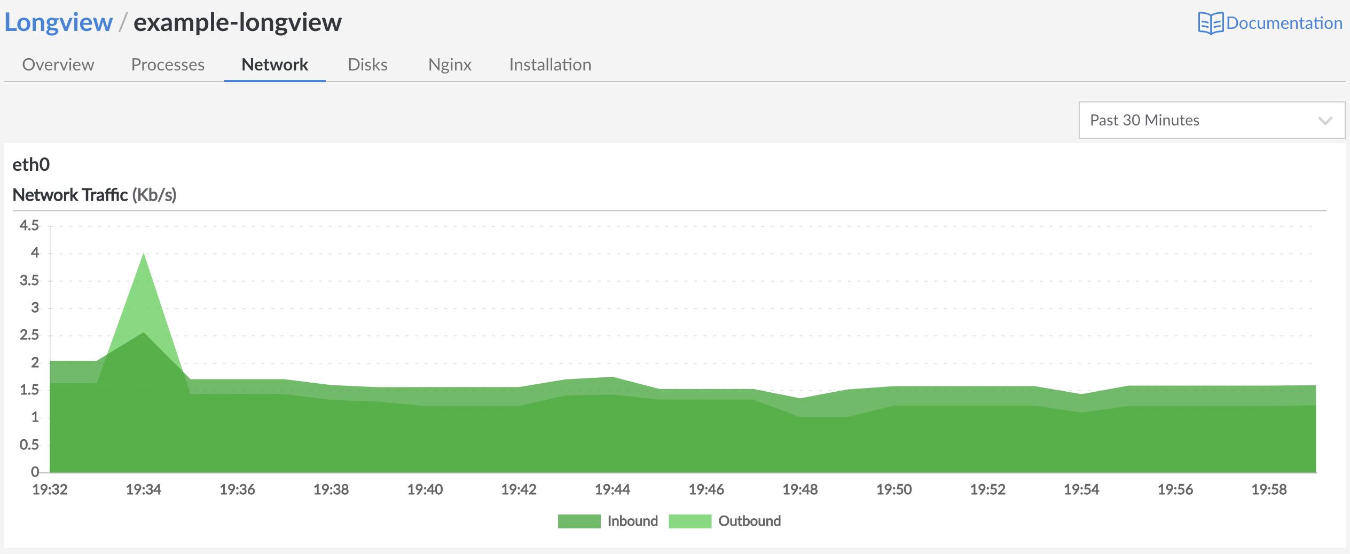Expand the time range combo box

coord(1210,120)
